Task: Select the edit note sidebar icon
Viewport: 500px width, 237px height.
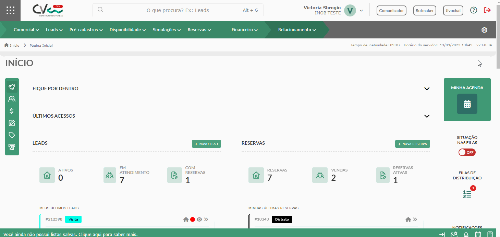Action: tap(12, 123)
